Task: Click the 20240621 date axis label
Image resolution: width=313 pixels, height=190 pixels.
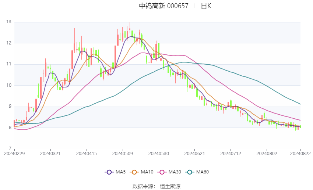Action: [x=195, y=154]
